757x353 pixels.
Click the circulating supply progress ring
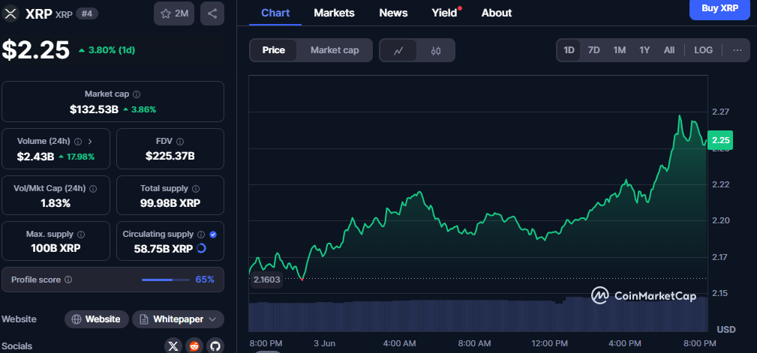pos(201,248)
